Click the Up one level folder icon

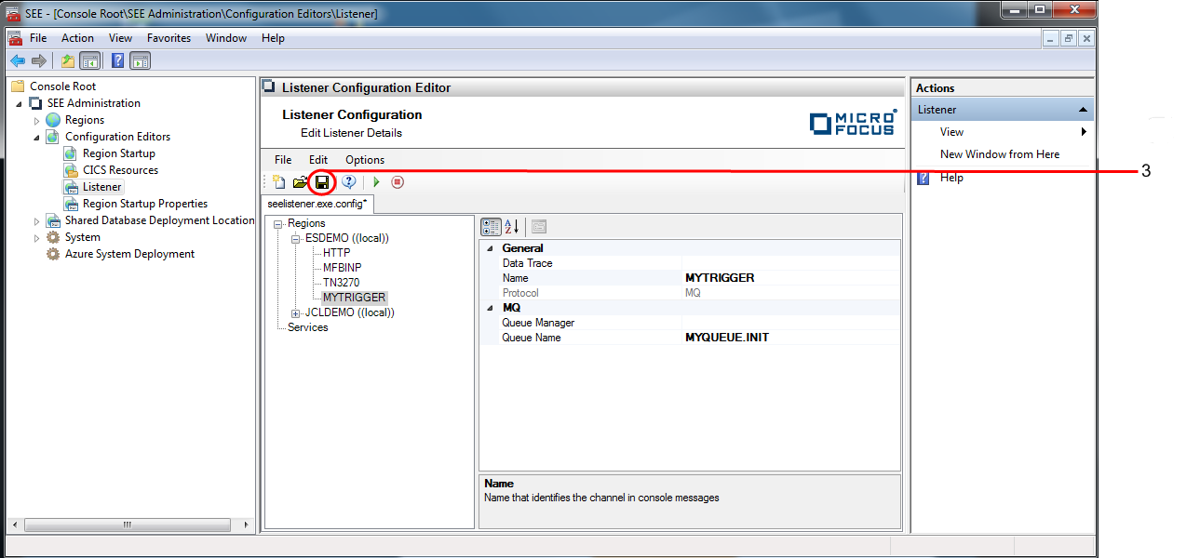67,61
